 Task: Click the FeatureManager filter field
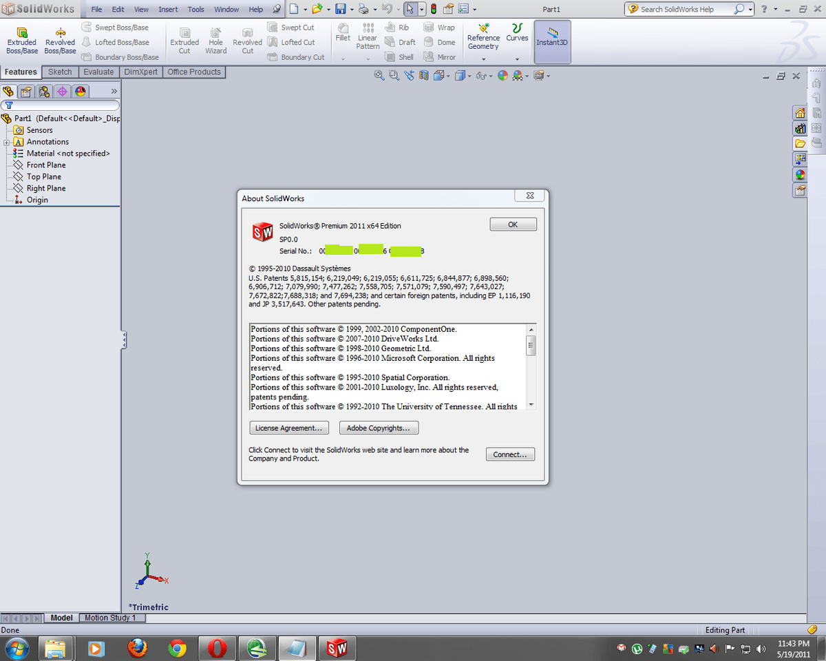[x=61, y=105]
